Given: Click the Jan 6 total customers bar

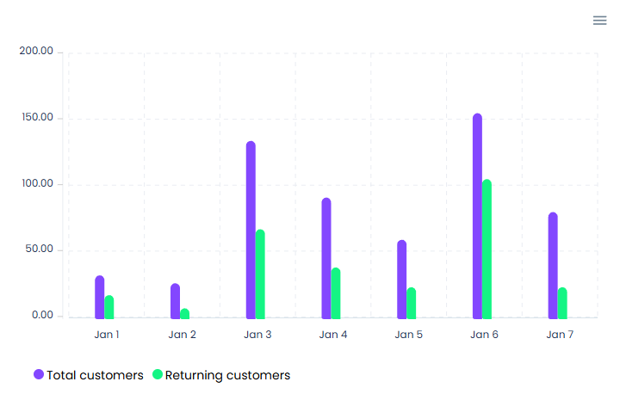Looking at the screenshot, I should click(477, 216).
